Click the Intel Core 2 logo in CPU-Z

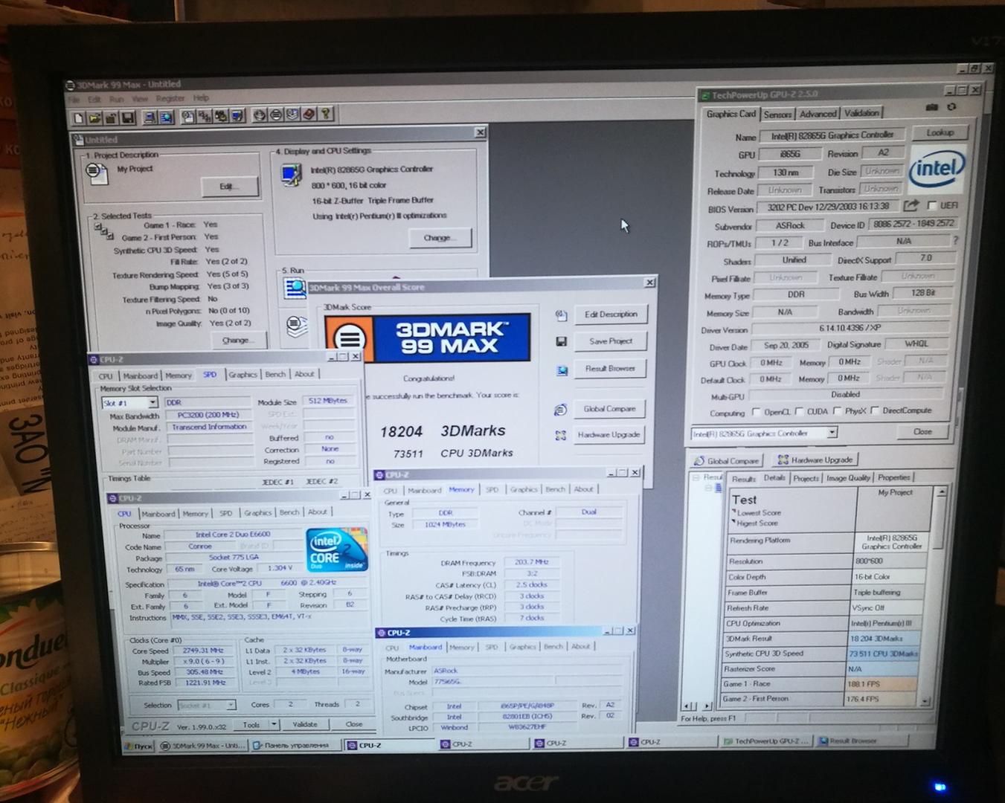(x=337, y=550)
